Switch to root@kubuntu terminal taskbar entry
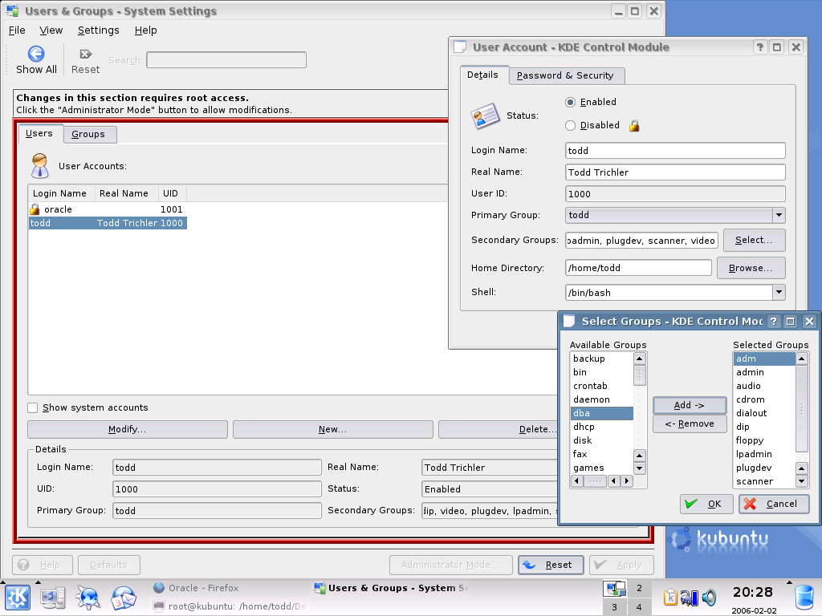Screen dimensions: 822x616 pyautogui.click(x=230, y=606)
